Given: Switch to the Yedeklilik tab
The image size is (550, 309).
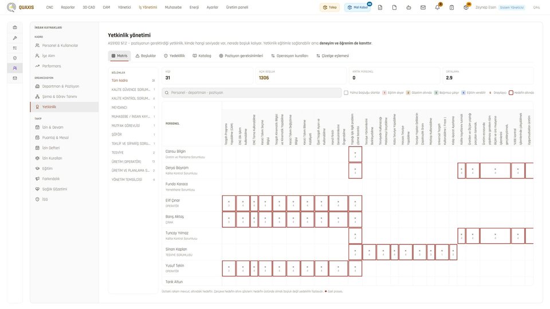Looking at the screenshot, I should point(174,56).
